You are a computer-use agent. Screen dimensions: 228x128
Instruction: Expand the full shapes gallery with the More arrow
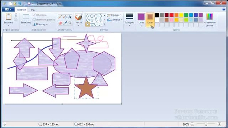(104, 24)
